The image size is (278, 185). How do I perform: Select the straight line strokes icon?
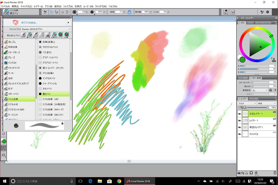click(x=57, y=12)
